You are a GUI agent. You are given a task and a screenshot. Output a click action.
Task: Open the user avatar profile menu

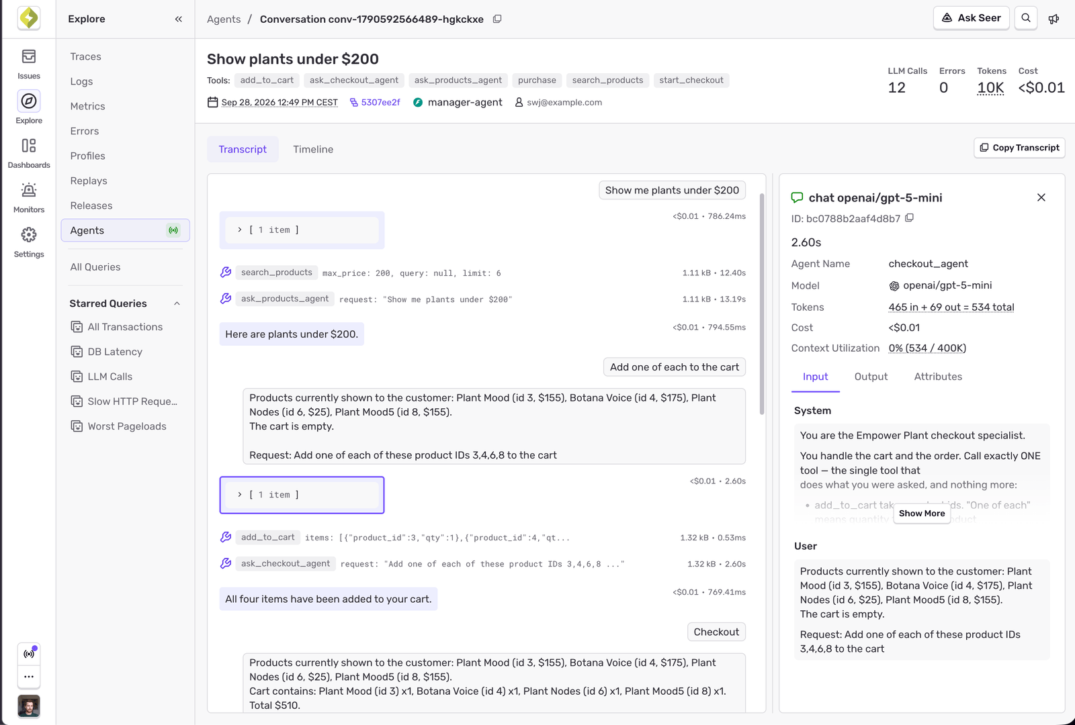pos(29,706)
